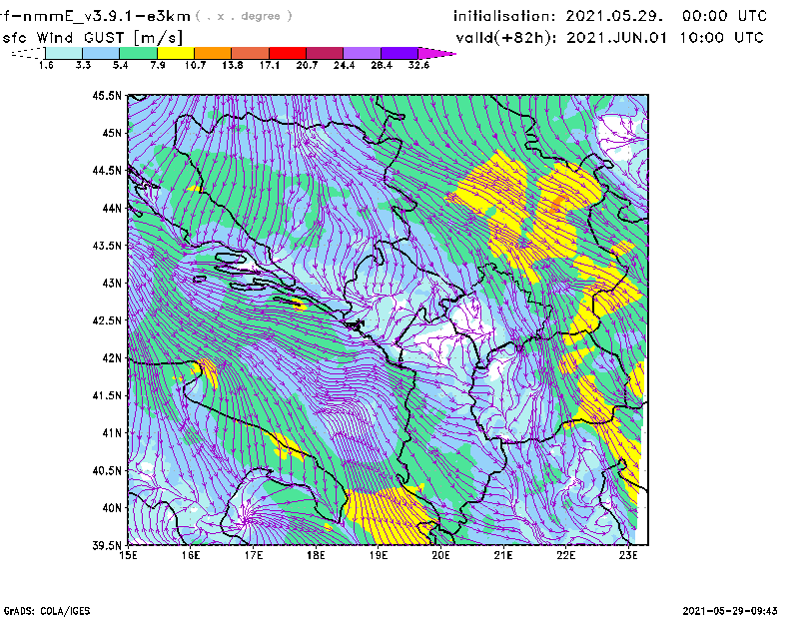Image resolution: width=799 pixels, height=617 pixels.
Task: Click the legend value 17.1
Action: [270, 65]
